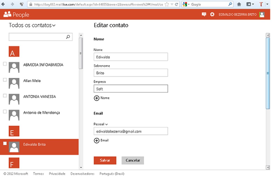Click the contact list scrollbar thumb

81,53
